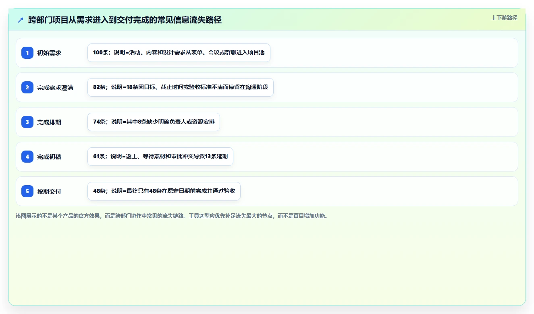Click the step 2 number badge
This screenshot has width=534, height=314.
tap(27, 87)
